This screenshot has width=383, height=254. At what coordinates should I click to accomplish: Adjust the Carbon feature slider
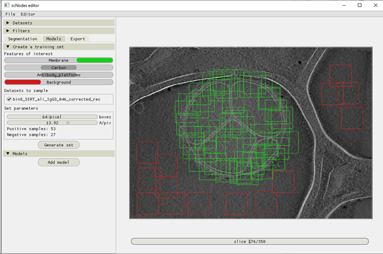[x=59, y=67]
